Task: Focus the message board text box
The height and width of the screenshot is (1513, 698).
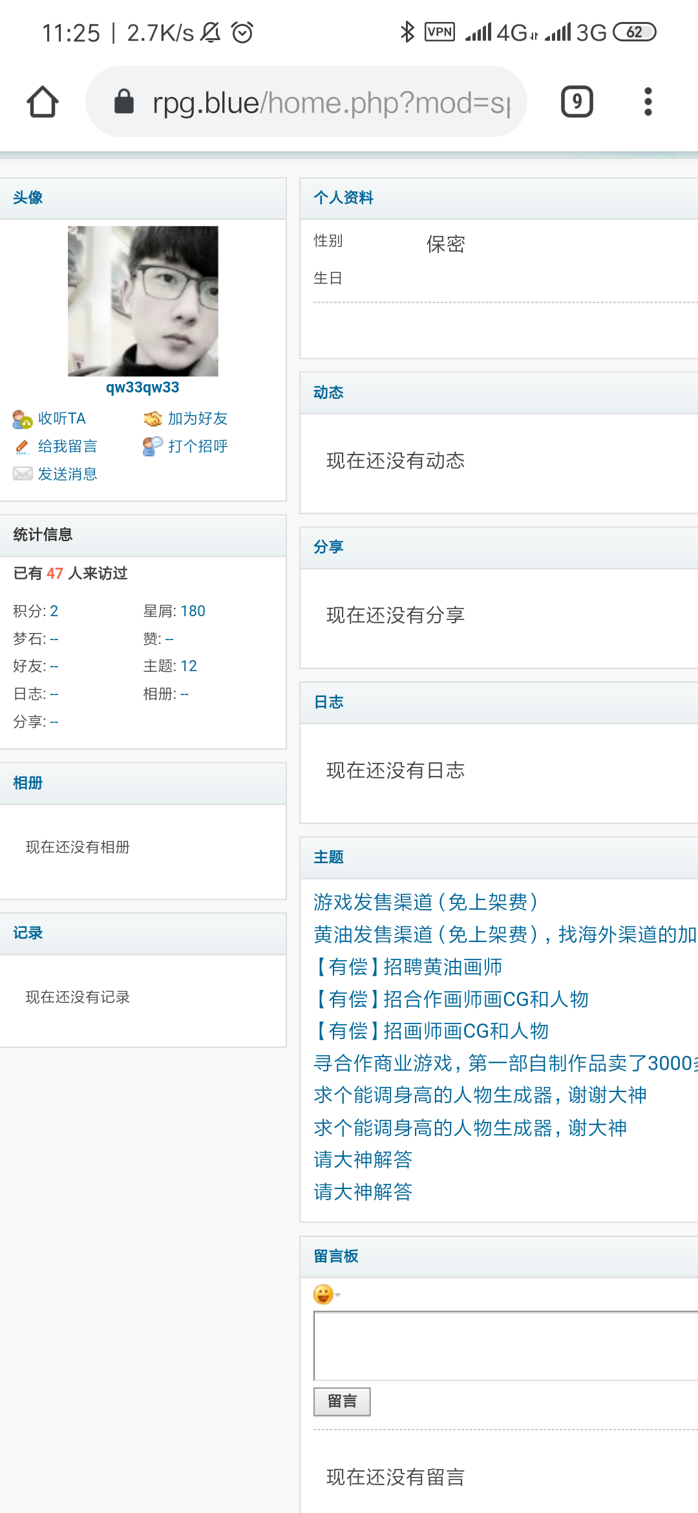Action: click(x=505, y=1346)
